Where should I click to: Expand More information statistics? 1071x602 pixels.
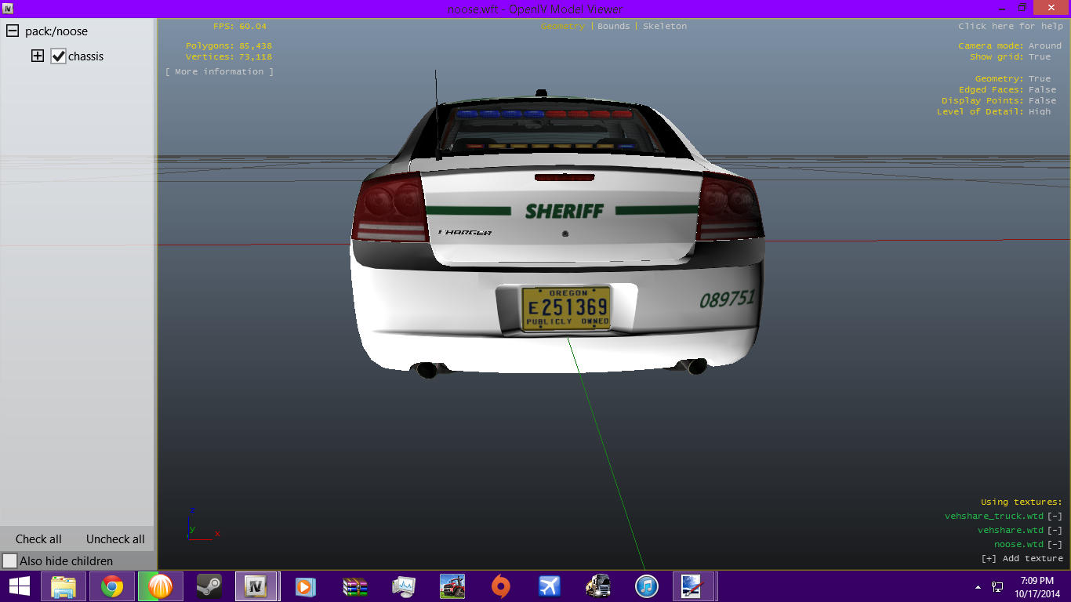click(x=220, y=72)
